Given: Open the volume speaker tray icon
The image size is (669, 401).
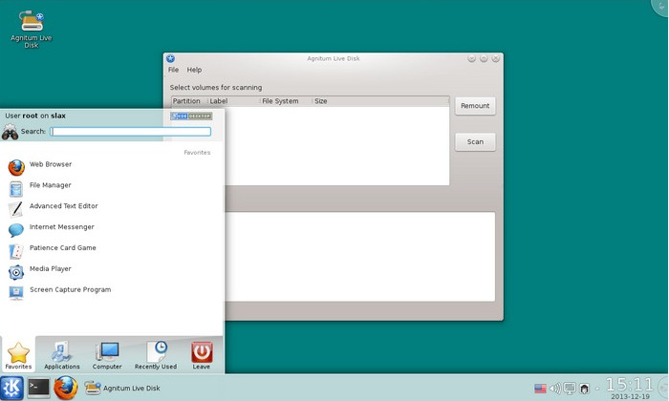Looking at the screenshot, I should tap(555, 389).
